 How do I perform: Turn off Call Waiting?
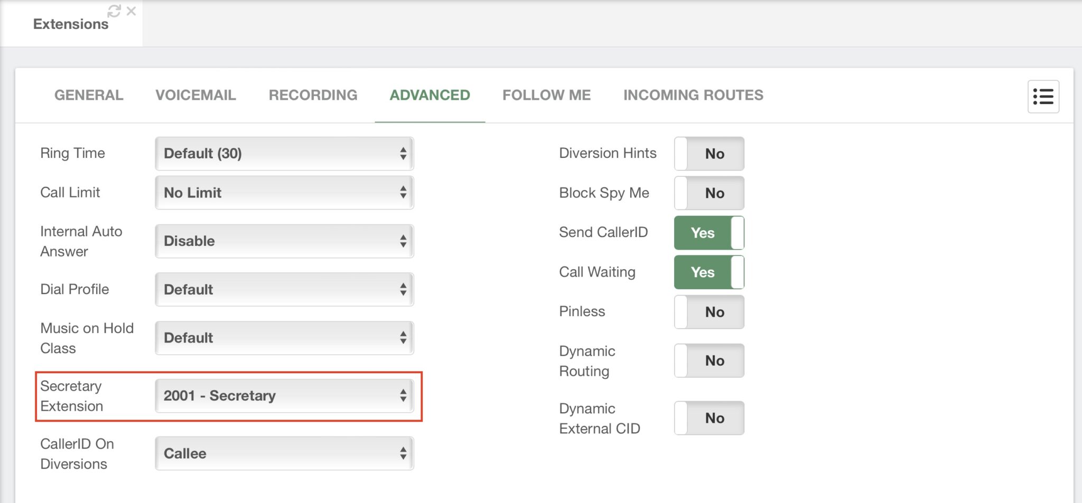click(x=708, y=272)
